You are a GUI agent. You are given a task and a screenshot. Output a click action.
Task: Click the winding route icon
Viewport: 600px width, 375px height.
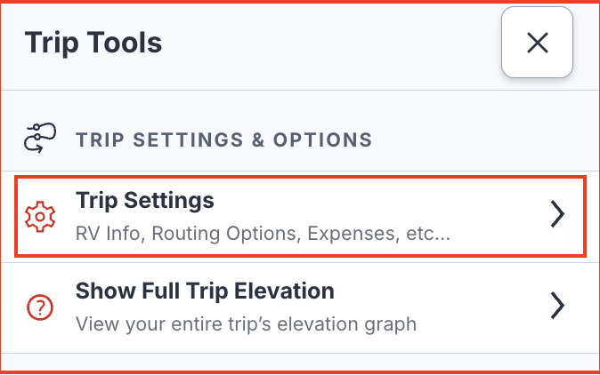pyautogui.click(x=40, y=138)
